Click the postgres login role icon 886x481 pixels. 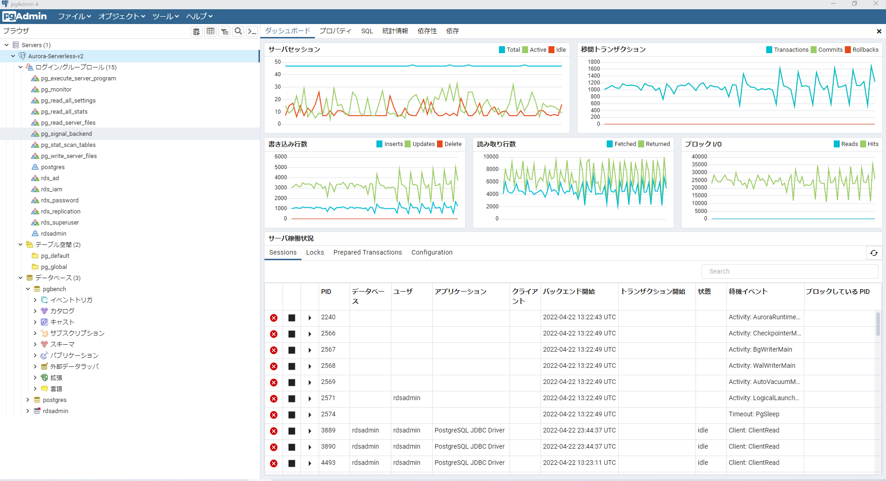tap(35, 167)
